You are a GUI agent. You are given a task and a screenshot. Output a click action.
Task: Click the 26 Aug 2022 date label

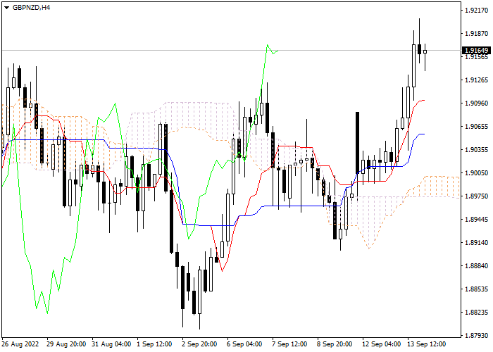20,344
